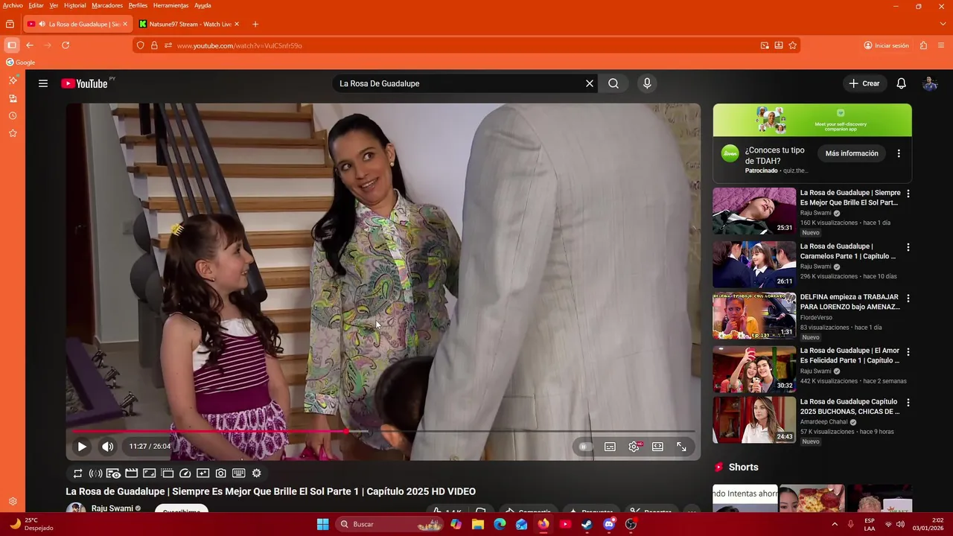Click the expand-to-window rectangle icon below the player
This screenshot has width=953, height=536.
tap(149, 473)
